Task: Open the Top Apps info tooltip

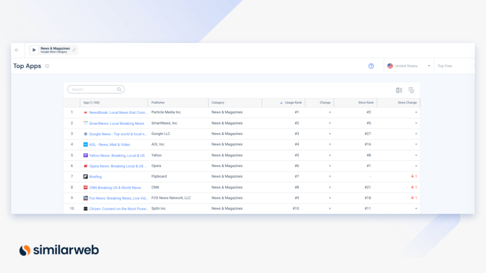Action: (47, 66)
